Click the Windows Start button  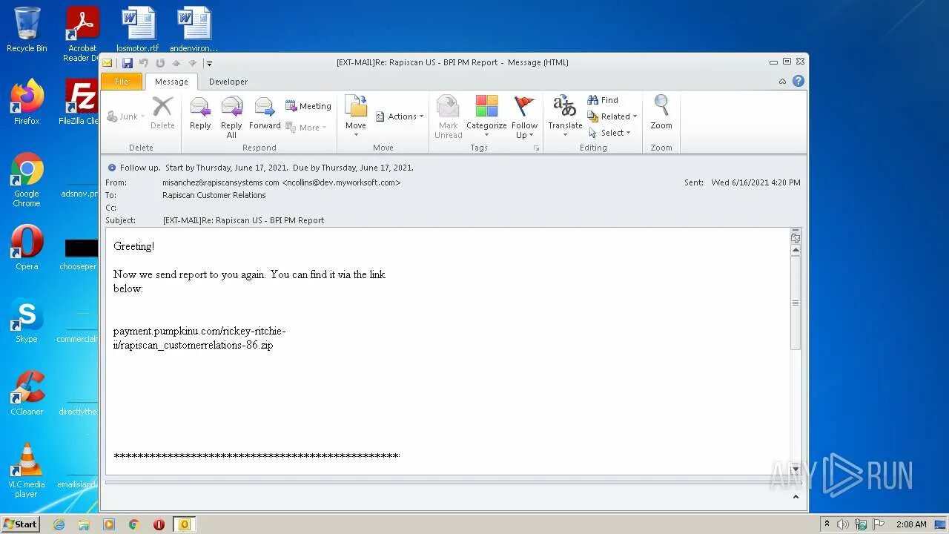20,524
